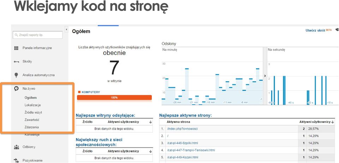Click the Analiza automatyczna lightbulb icon
This screenshot has height=163, width=339.
pyautogui.click(x=16, y=75)
